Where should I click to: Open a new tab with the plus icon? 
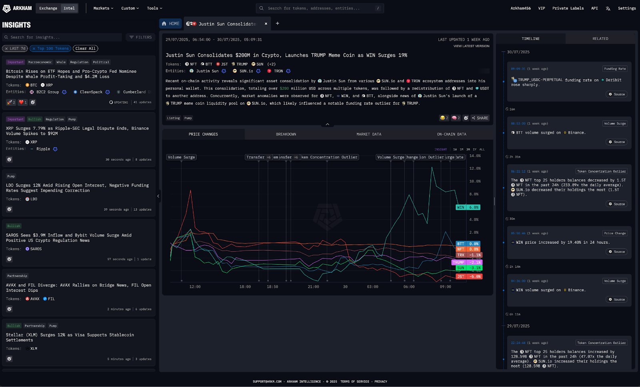278,24
